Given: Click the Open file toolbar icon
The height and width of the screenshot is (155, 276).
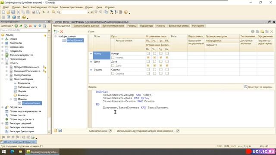Looking at the screenshot, I should click(8, 12).
